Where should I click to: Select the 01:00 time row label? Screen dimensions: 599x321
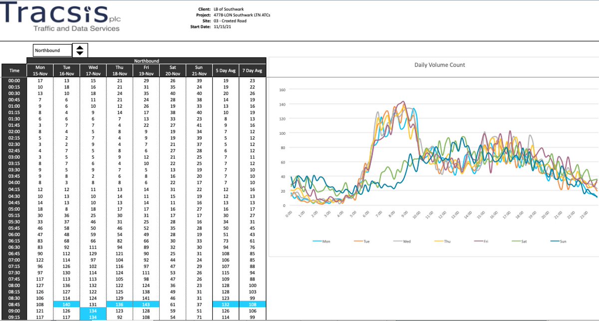coord(14,106)
